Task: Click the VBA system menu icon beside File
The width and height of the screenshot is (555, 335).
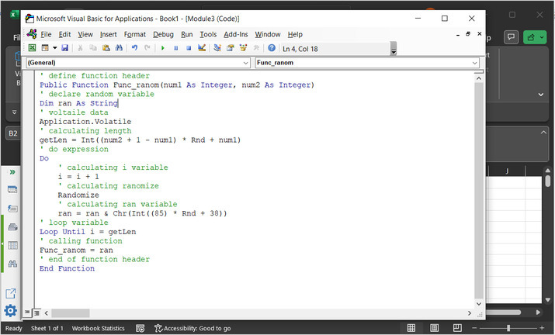Action: coord(32,34)
